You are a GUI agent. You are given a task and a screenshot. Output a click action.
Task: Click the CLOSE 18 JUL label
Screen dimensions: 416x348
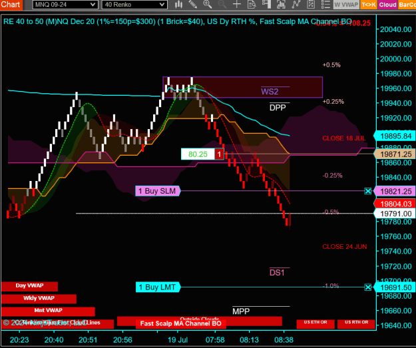[x=344, y=138]
